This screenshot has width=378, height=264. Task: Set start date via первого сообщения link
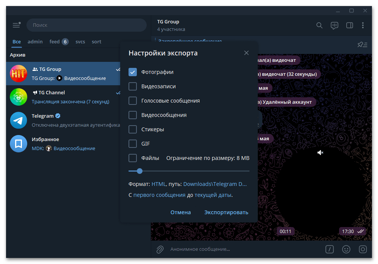[160, 195]
